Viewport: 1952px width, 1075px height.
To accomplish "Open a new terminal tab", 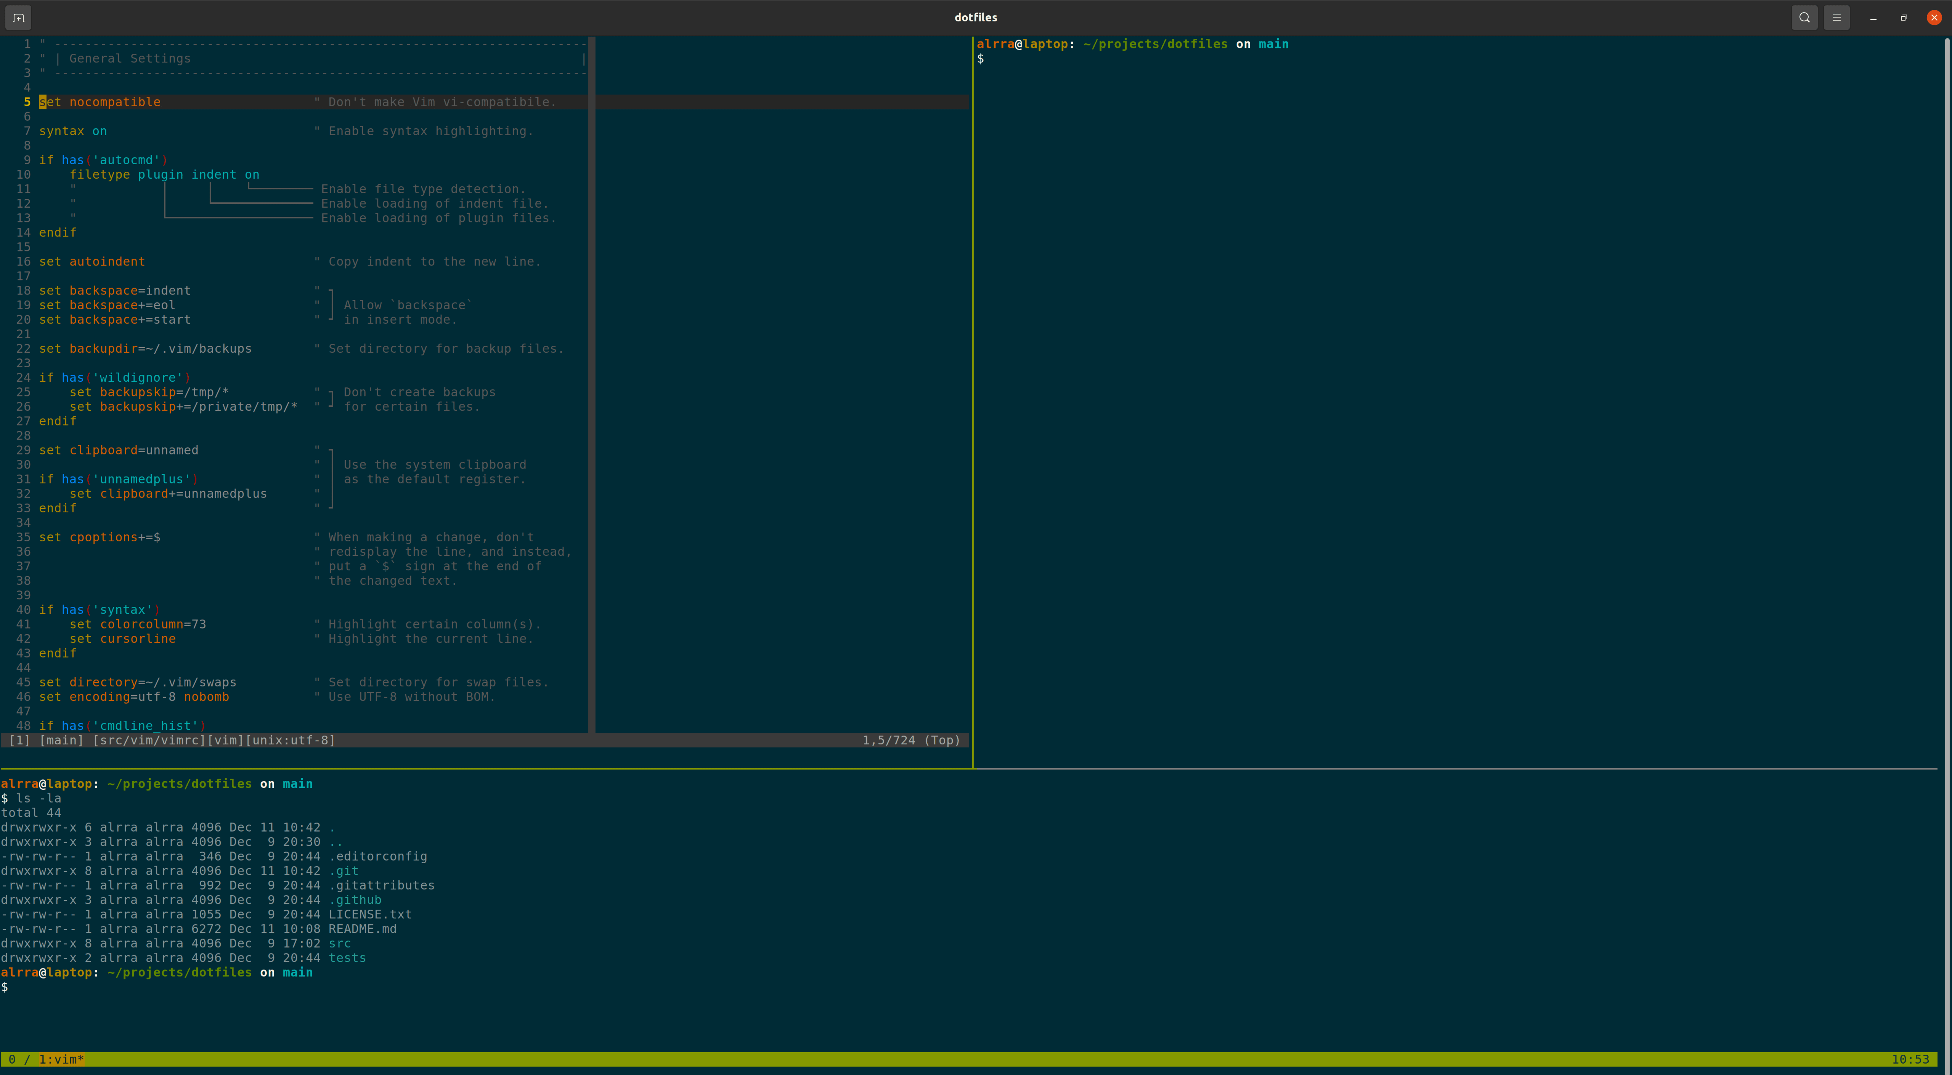I will [x=18, y=17].
